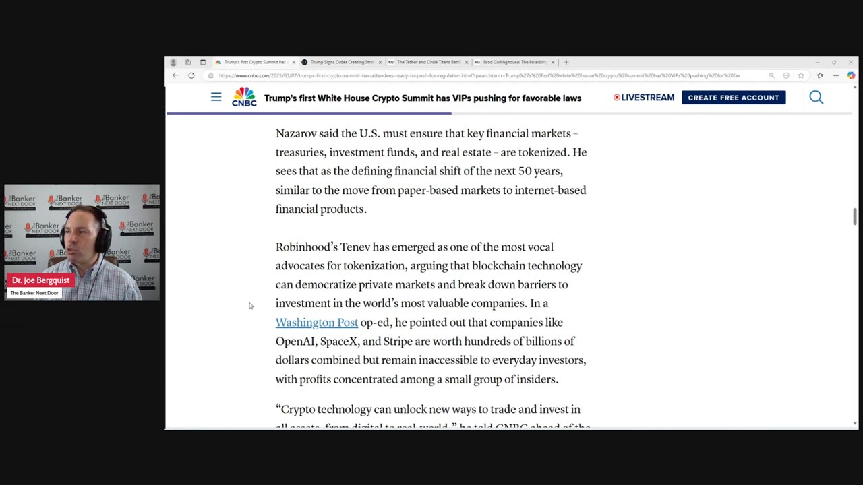Close the Tether and Circle Titans tab
This screenshot has height=485, width=863.
[x=467, y=62]
